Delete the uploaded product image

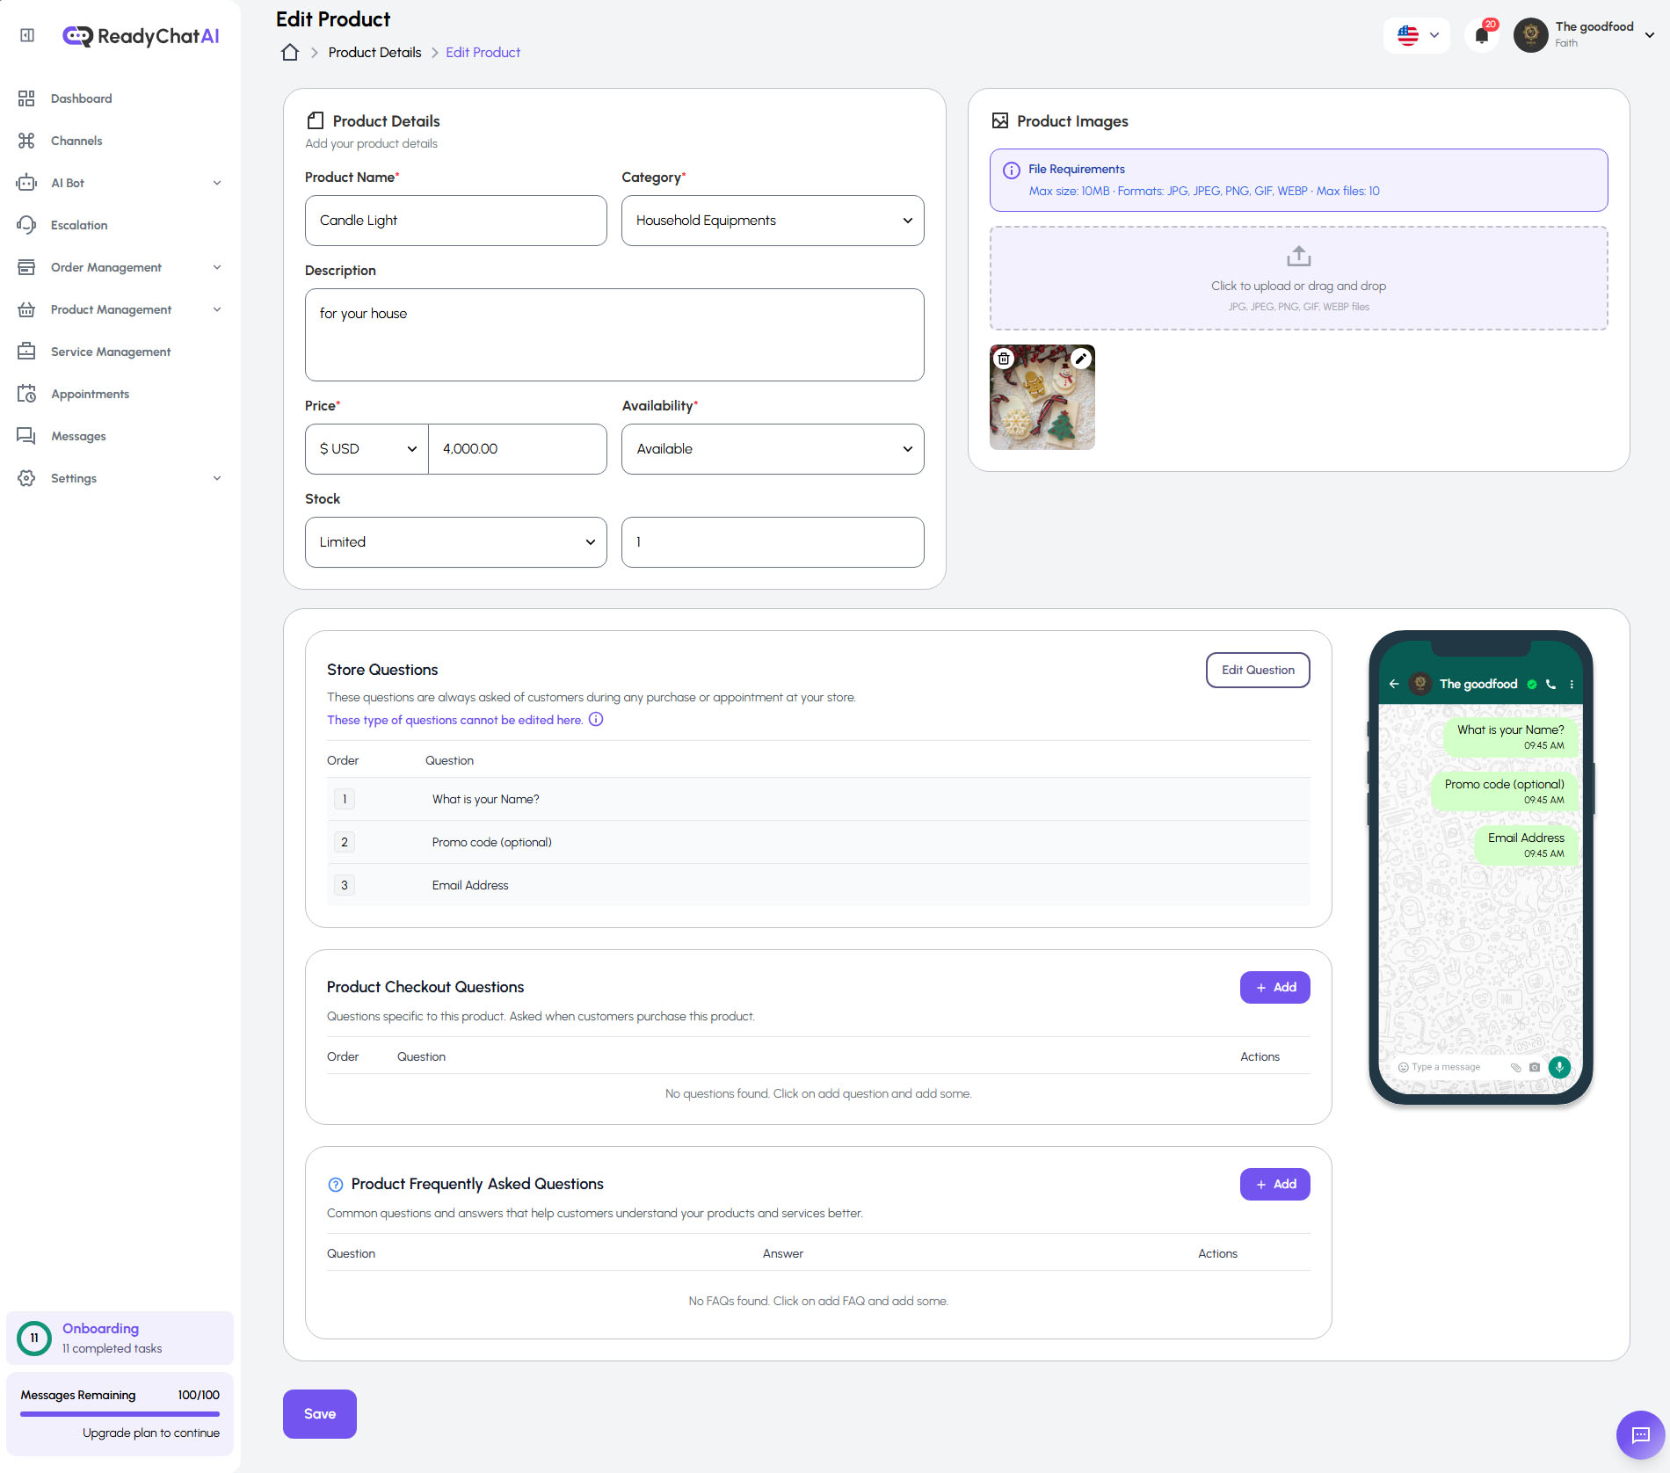[x=1003, y=358]
